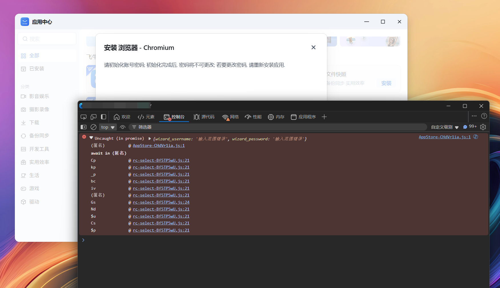Open rc-select link on the Nd row
Viewport: 500px width, 288px height.
pos(161,209)
